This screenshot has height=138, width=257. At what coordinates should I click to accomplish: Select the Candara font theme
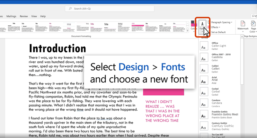pyautogui.click(x=219, y=103)
